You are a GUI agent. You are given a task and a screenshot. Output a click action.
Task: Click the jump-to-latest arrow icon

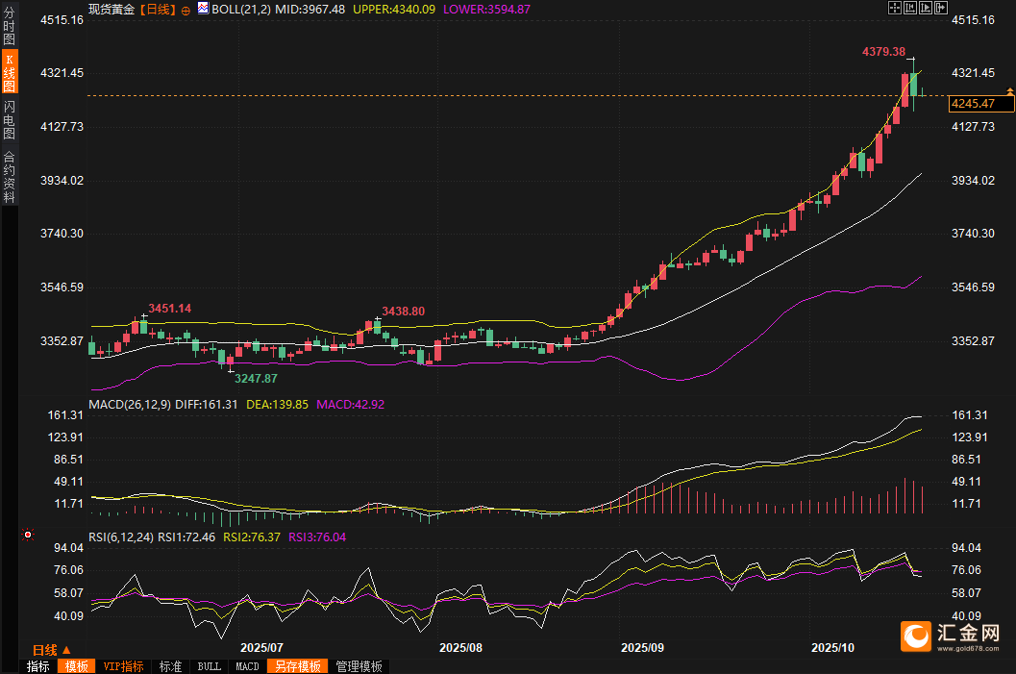click(x=939, y=8)
